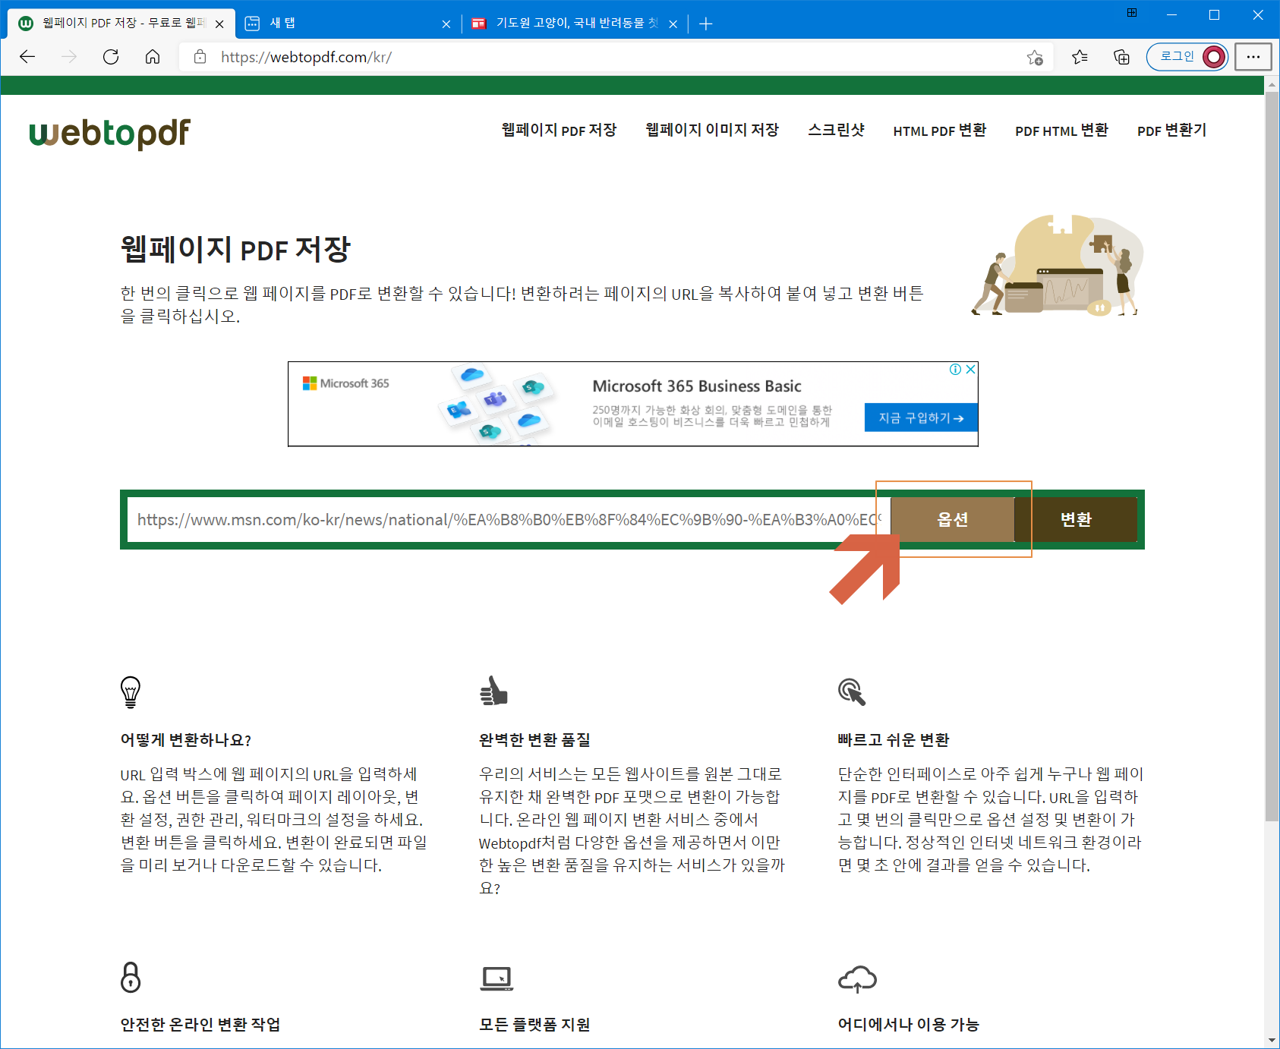The height and width of the screenshot is (1049, 1280).
Task: Click the 어디에서나 이용 가능 heading
Action: [x=908, y=1025]
